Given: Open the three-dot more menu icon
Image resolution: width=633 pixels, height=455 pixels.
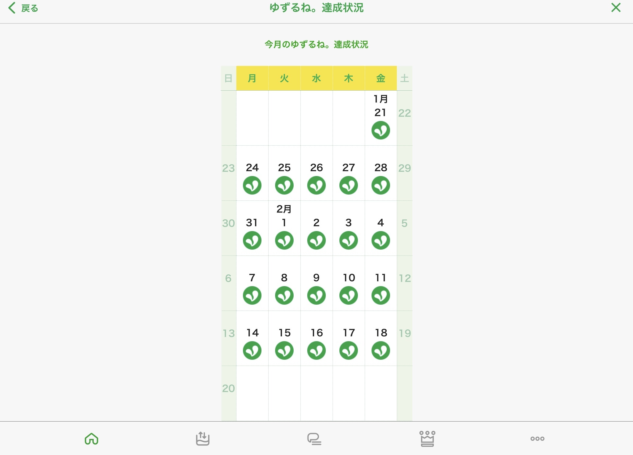Looking at the screenshot, I should (537, 439).
